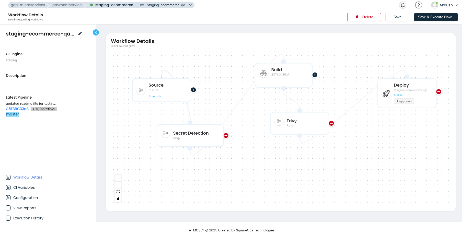Open View Reports in the sidebar
The height and width of the screenshot is (236, 462).
[25, 208]
